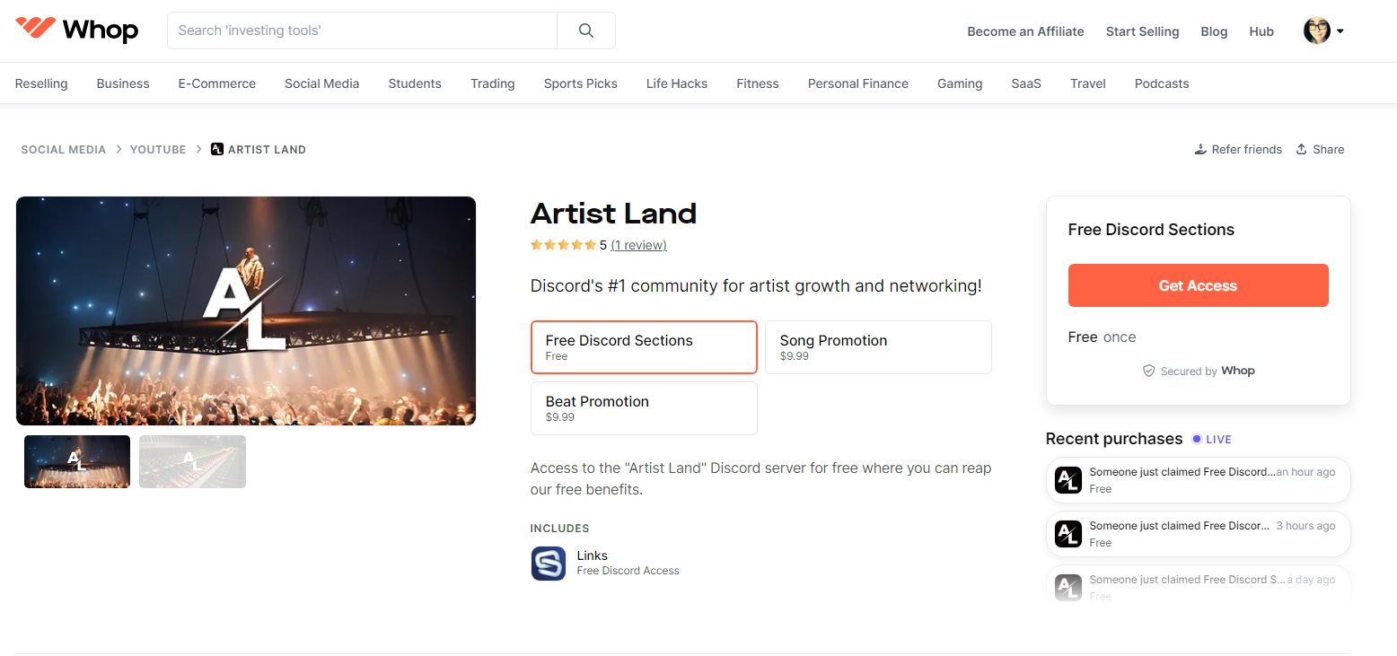This screenshot has width=1397, height=656.
Task: Open the Social Media category
Action: click(322, 83)
